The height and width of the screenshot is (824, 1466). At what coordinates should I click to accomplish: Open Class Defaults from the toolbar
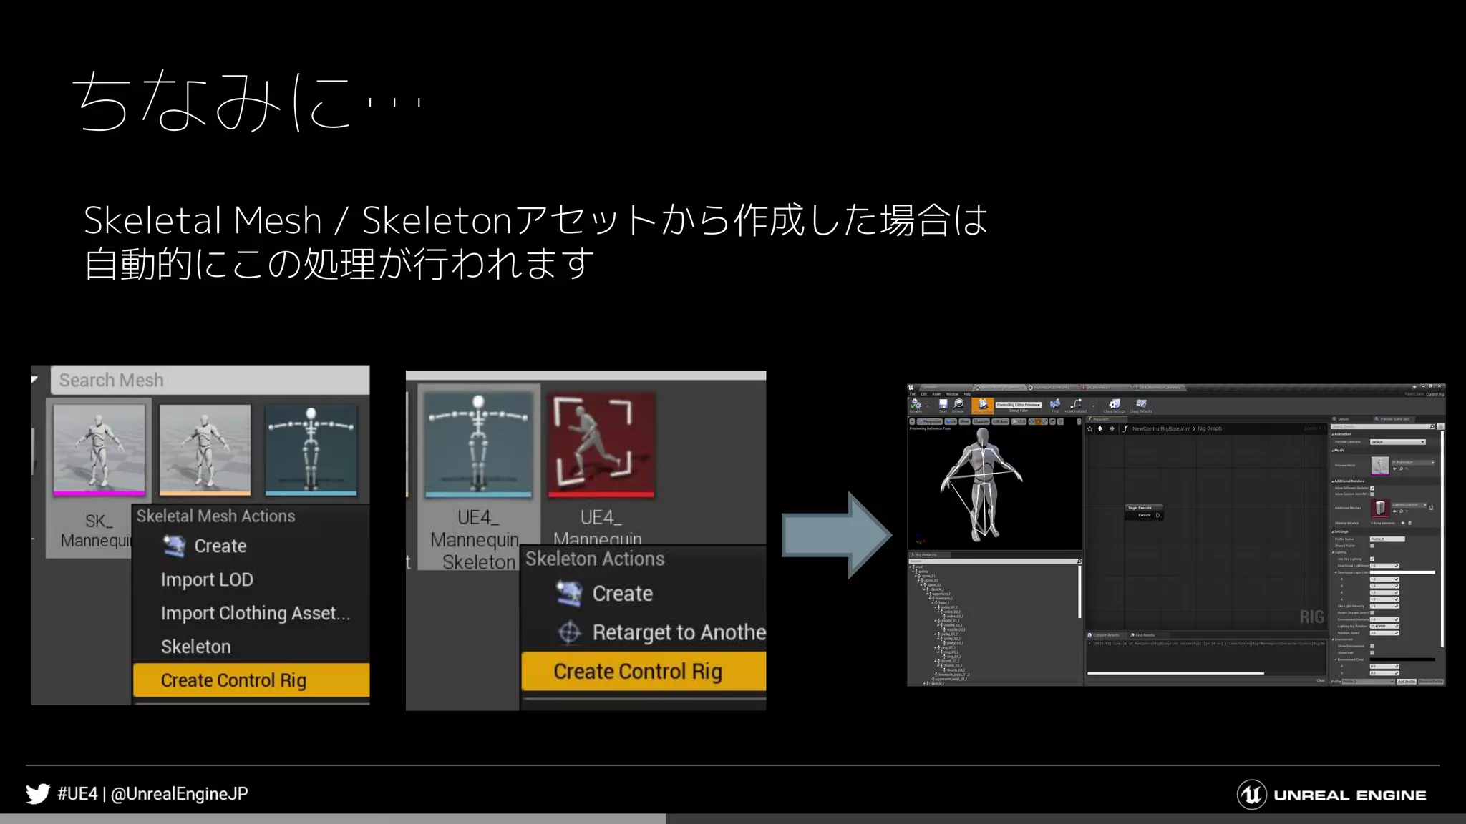pyautogui.click(x=1141, y=404)
